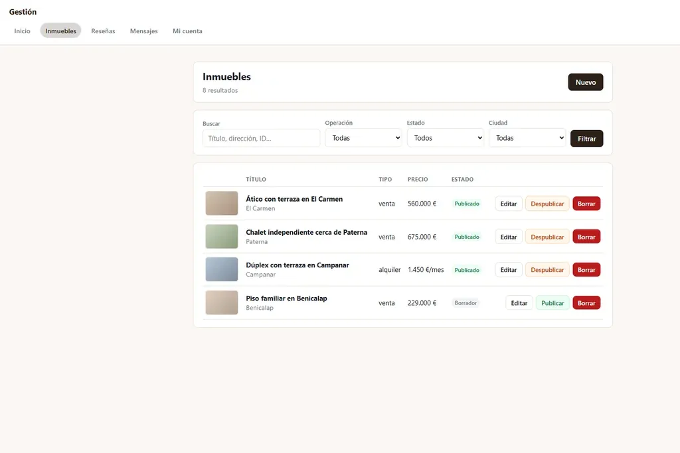Publish the Piso familiar en Benicalap
680x453 pixels.
(552, 303)
